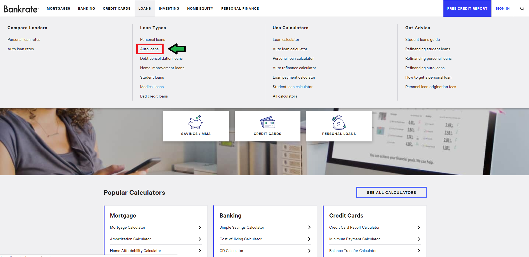Open Student loans guide
Viewport: 529px width, 257px height.
(x=423, y=39)
